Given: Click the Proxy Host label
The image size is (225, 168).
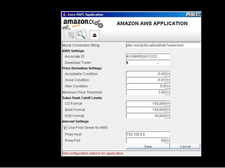Looking at the screenshot, I should click(x=73, y=134).
